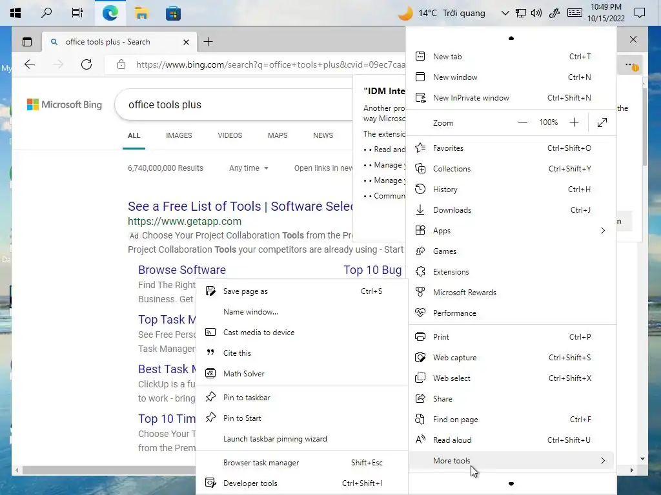Click the Performance heartbeat icon

(x=420, y=313)
